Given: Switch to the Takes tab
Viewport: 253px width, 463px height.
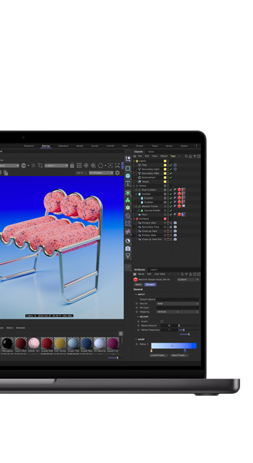Looking at the screenshot, I should 151,152.
